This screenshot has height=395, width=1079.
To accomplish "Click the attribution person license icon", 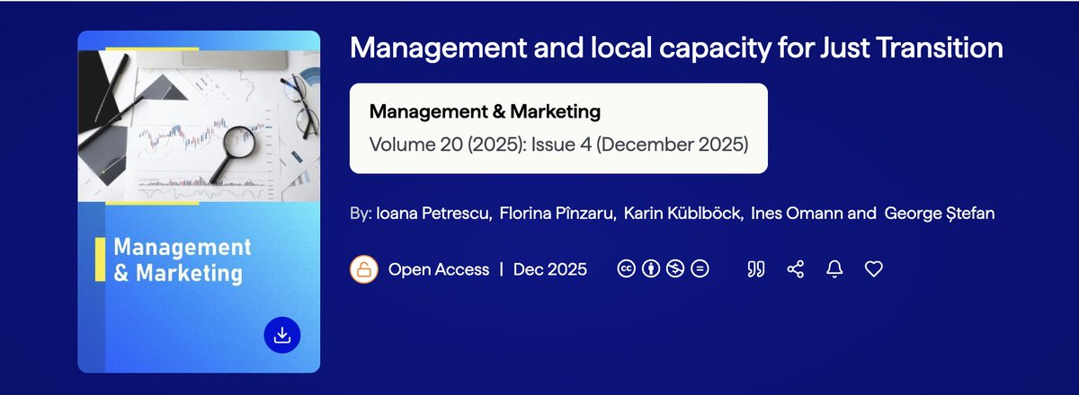I will click(x=651, y=268).
